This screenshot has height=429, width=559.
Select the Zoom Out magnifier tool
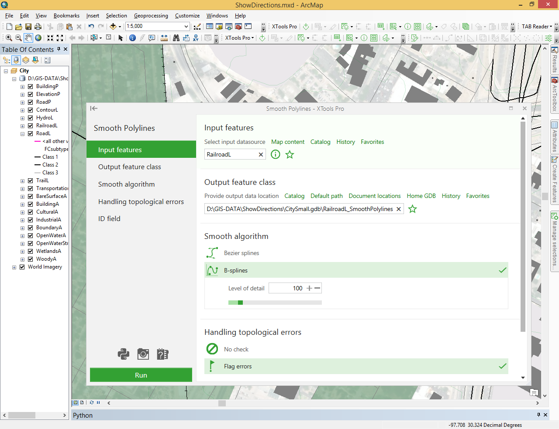click(18, 38)
